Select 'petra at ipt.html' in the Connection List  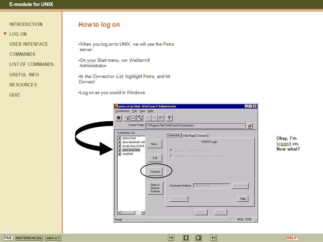point(131,150)
